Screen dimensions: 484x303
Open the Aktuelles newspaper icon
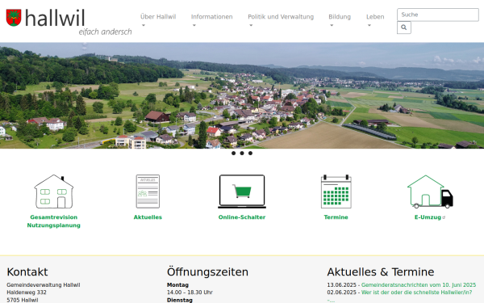coord(148,191)
